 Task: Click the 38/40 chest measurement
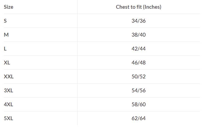[139, 35]
